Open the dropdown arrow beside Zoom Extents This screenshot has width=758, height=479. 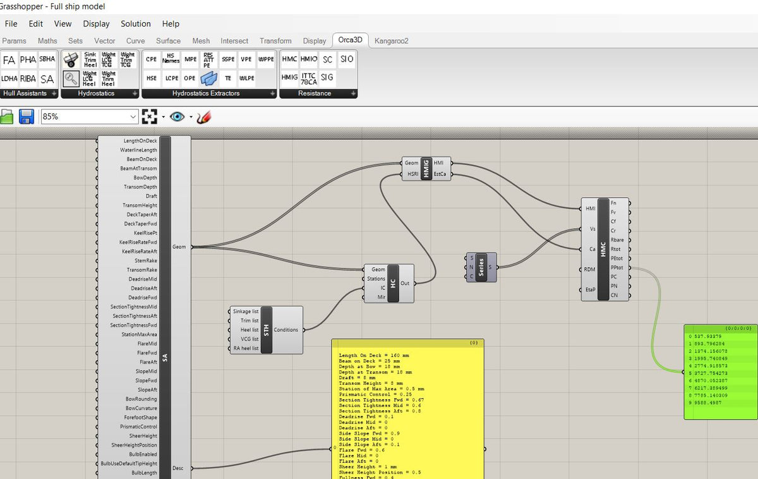[x=163, y=117]
